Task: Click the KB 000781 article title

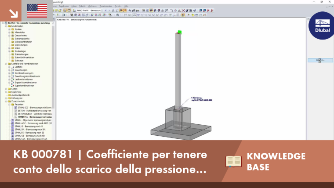Action: (x=110, y=161)
